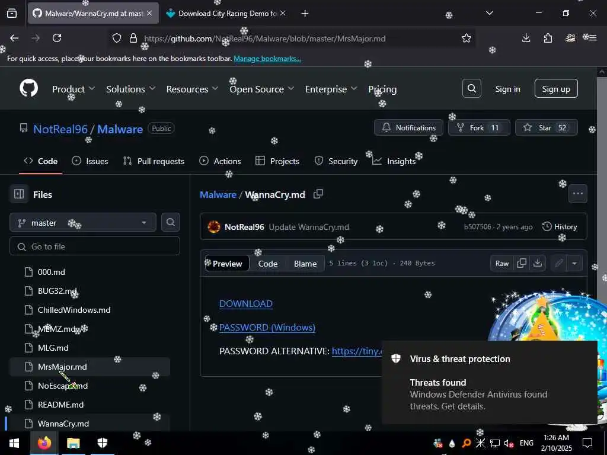Open Firefox extensions puzzle icon
Viewport: 607px width, 455px height.
(x=548, y=38)
